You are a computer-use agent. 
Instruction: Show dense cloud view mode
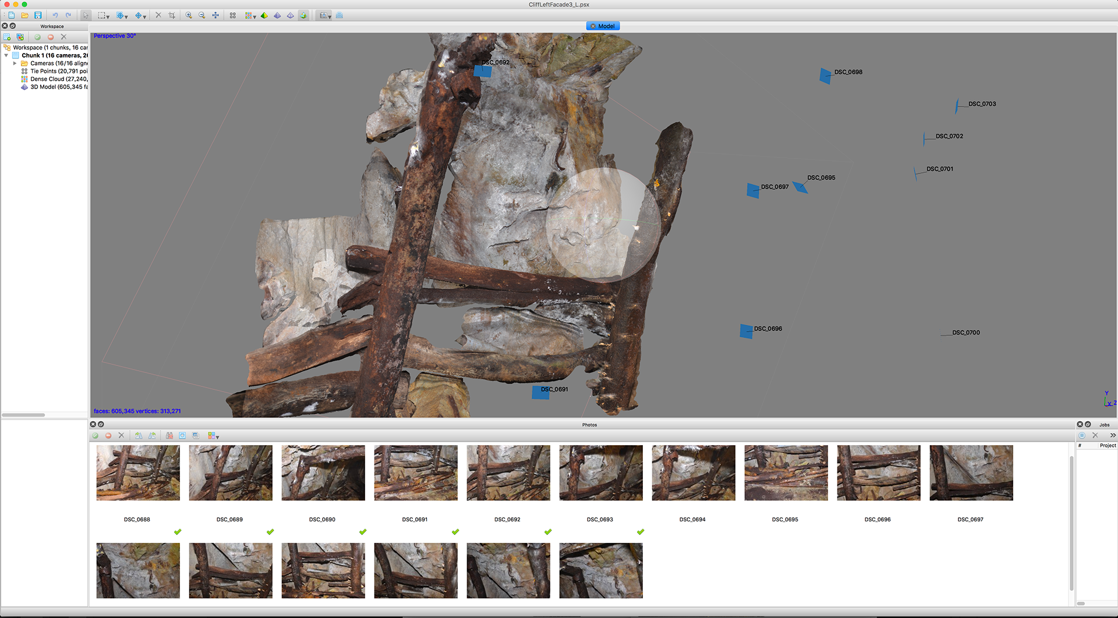coord(249,15)
